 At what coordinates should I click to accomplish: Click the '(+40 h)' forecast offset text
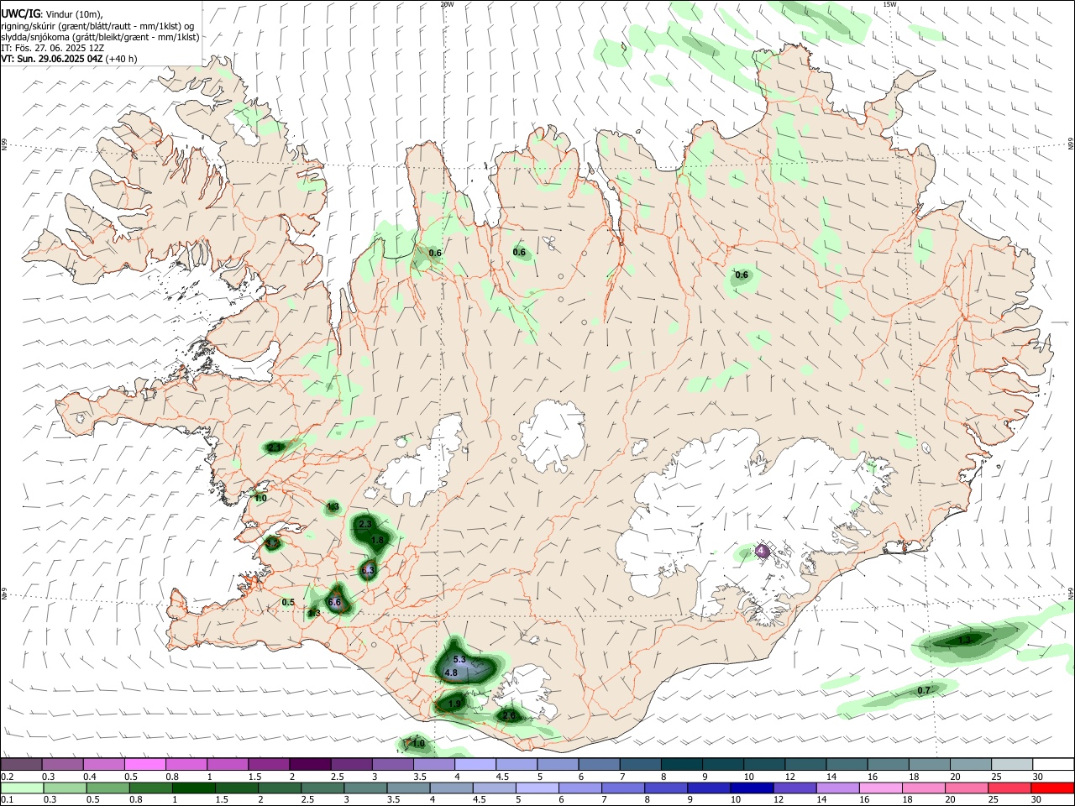[x=121, y=59]
